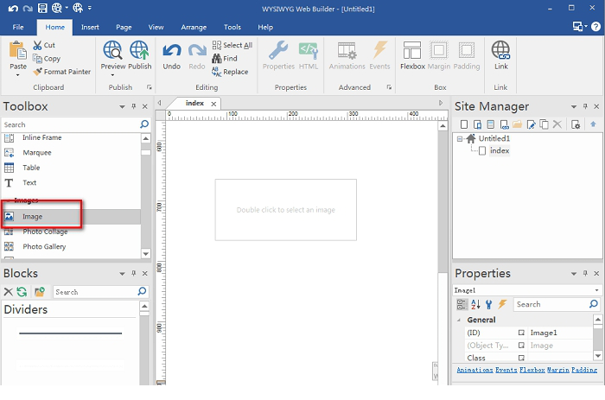Open the Events link in Properties panel

(x=506, y=370)
